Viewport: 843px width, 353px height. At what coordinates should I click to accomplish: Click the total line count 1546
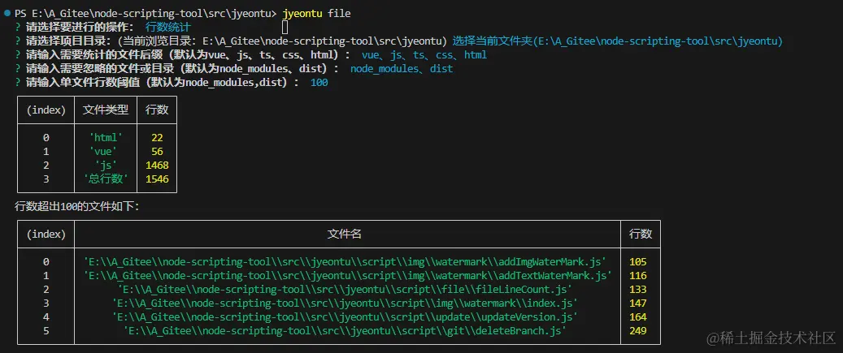157,179
